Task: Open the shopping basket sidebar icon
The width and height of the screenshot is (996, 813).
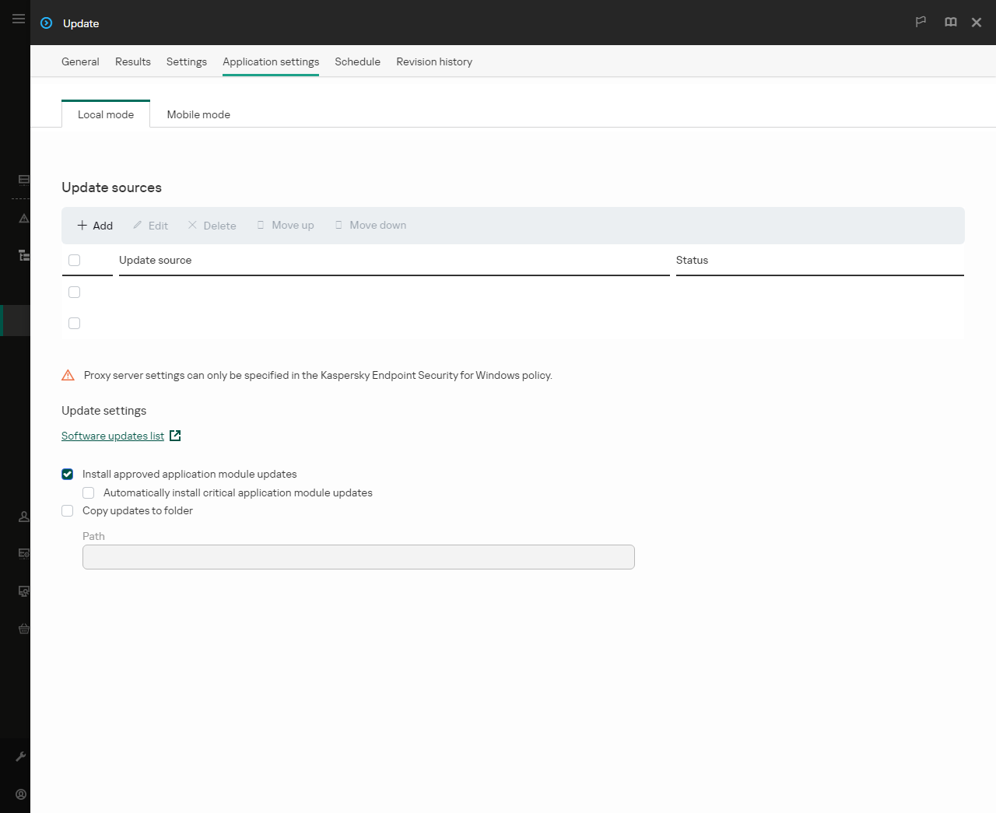Action: click(x=24, y=629)
